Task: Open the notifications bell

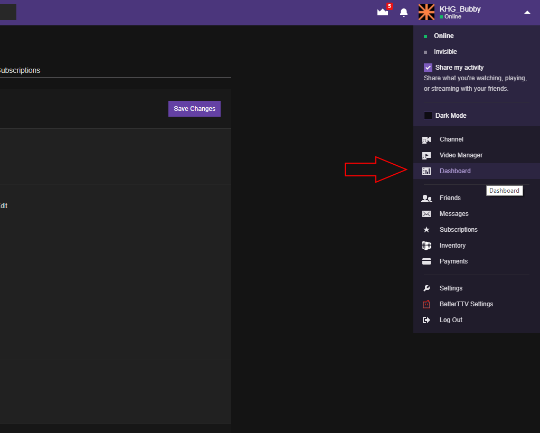Action: [x=404, y=13]
